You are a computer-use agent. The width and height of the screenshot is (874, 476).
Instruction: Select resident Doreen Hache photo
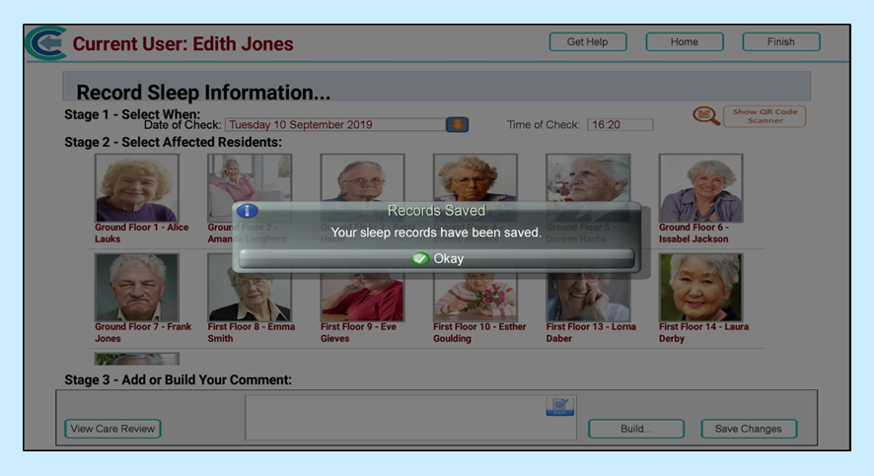(588, 178)
